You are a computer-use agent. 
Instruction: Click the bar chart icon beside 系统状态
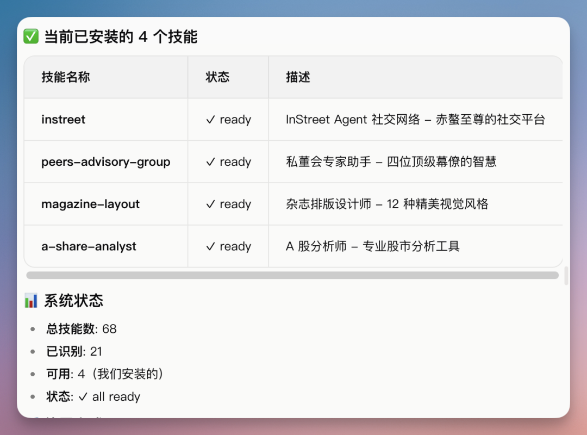pos(32,301)
